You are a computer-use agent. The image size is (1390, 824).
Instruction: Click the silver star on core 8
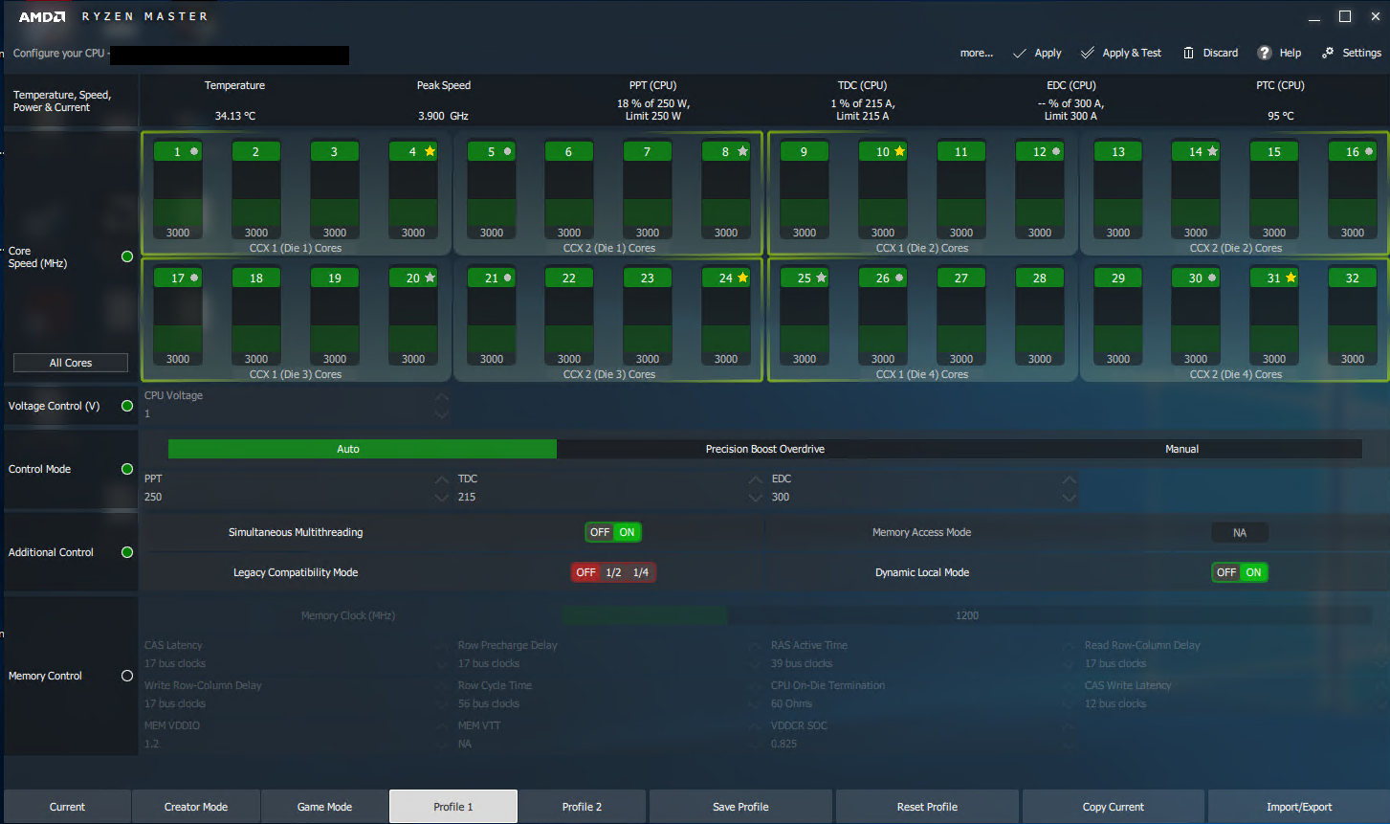tap(742, 151)
